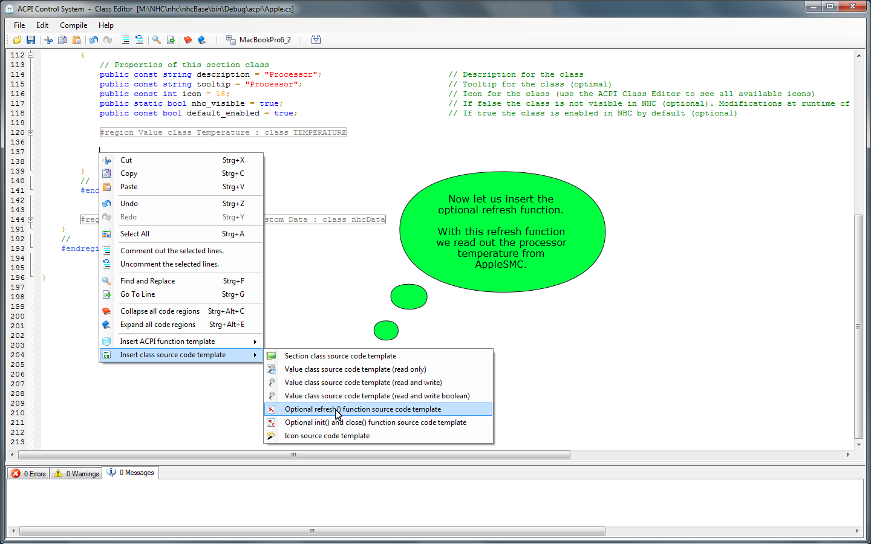This screenshot has width=871, height=544.
Task: Click the blue book Expand regions toolbar icon
Action: point(202,40)
